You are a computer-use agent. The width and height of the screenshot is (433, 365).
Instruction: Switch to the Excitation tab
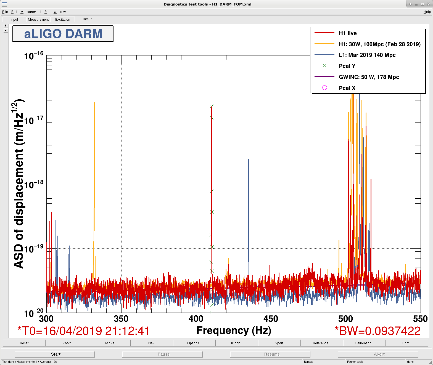[63, 19]
